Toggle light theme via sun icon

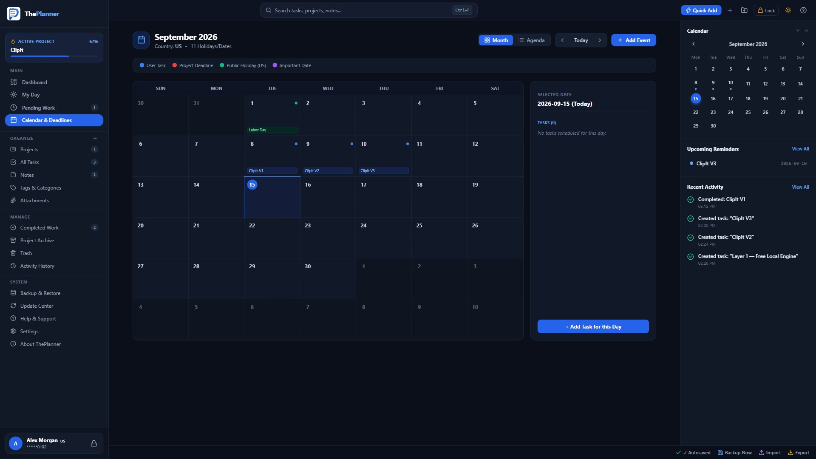point(788,10)
